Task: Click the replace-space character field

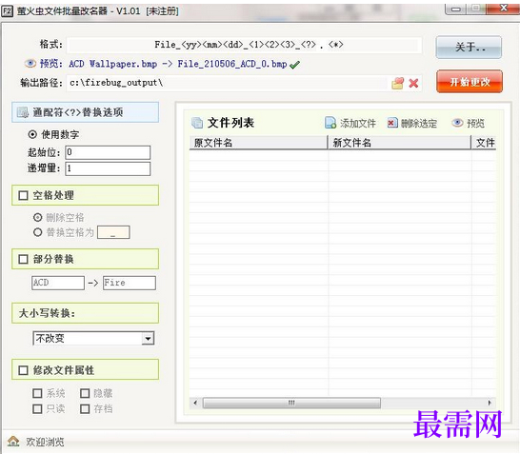Action: (113, 232)
